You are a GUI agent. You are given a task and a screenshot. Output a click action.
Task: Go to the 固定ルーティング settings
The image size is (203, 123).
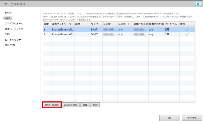(x=14, y=29)
